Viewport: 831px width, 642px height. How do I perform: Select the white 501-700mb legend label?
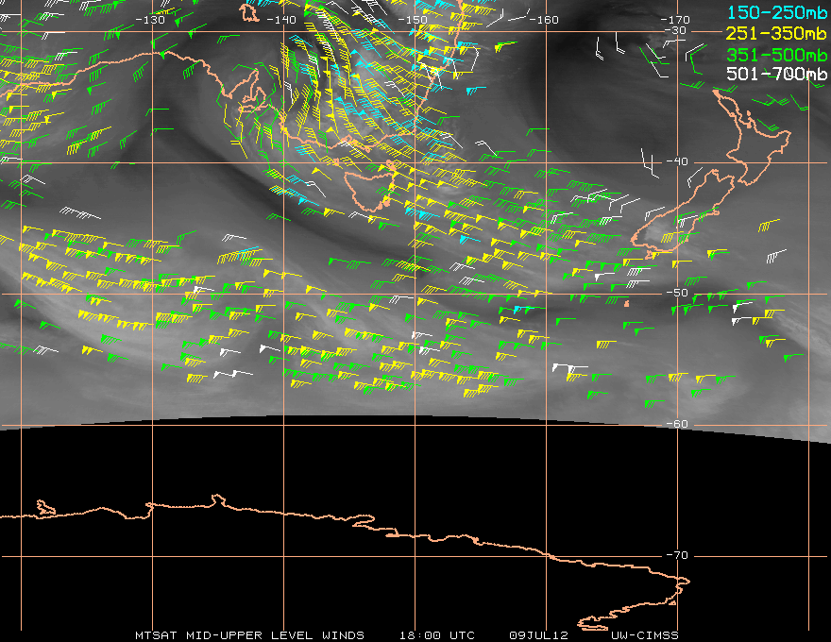point(771,74)
